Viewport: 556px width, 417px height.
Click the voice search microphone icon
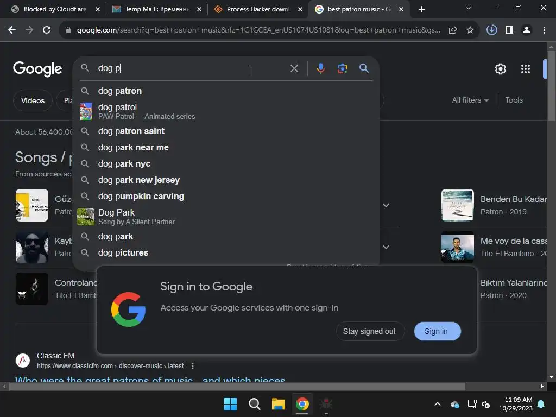[x=320, y=68]
